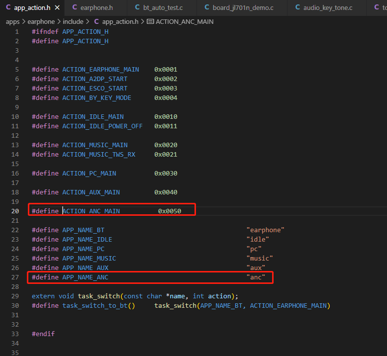Click the value 0x0001 on line 5
Viewport: 387px width, 356px height.
click(x=166, y=70)
